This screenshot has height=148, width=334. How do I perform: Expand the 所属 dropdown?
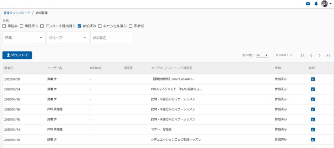coord(24,38)
